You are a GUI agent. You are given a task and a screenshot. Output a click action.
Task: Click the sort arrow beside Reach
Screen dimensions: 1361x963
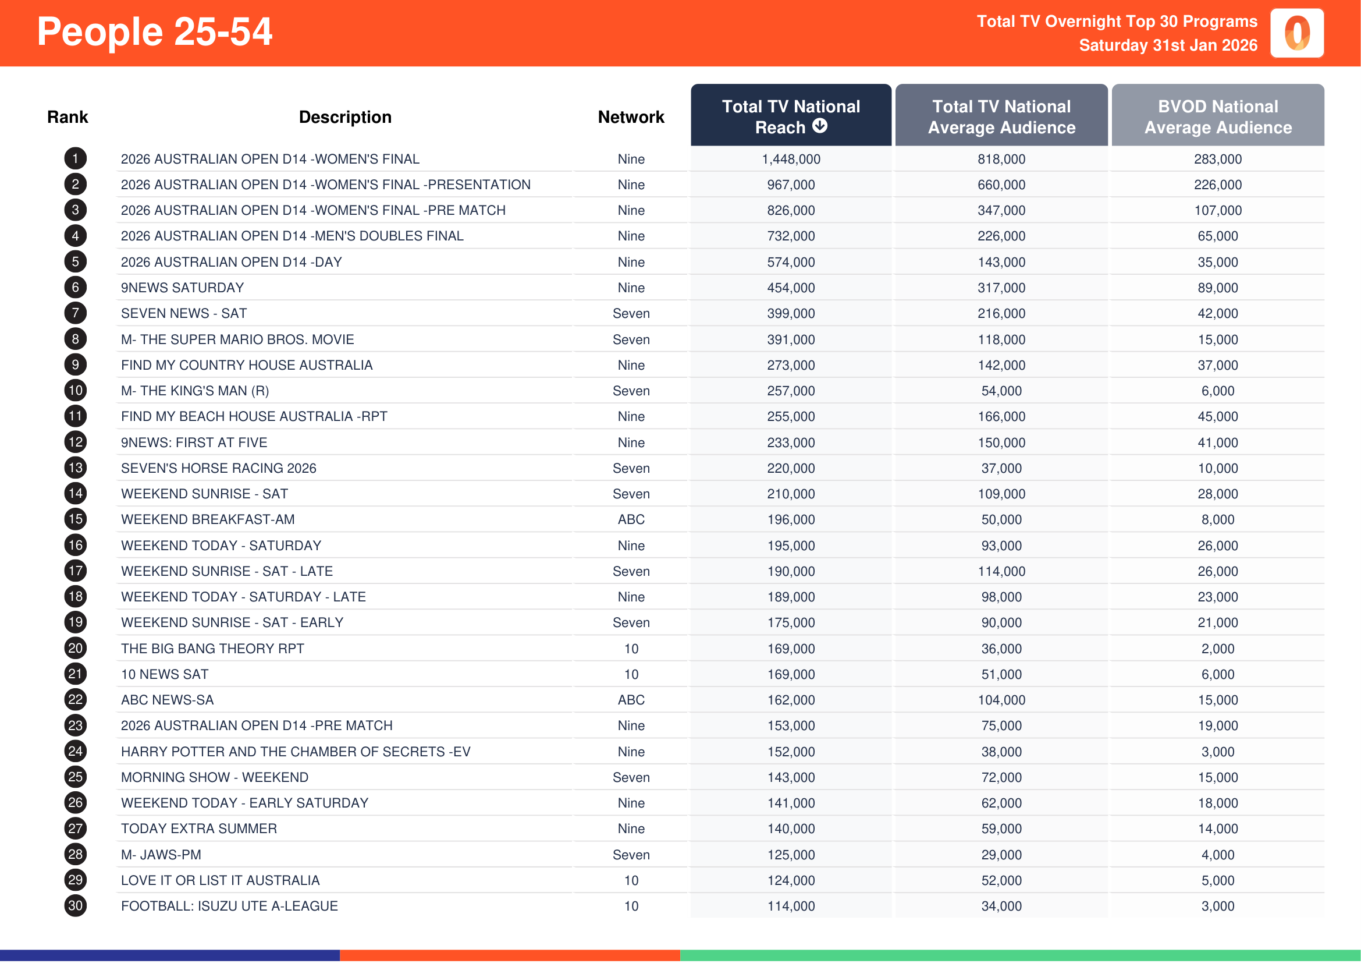point(819,126)
